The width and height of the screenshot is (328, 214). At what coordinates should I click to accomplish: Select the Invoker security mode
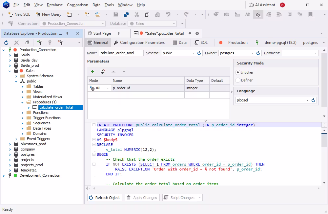(x=237, y=72)
